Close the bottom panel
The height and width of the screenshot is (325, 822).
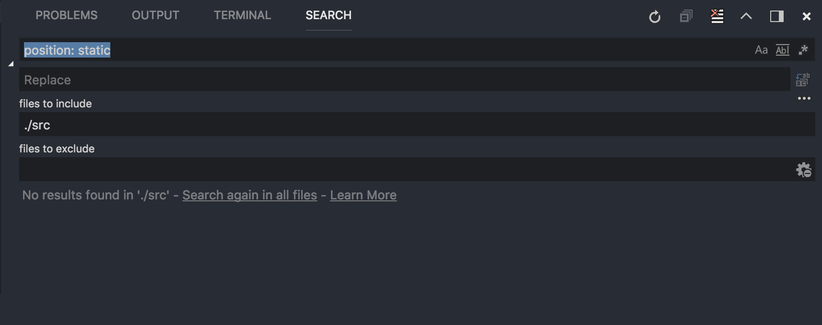click(x=808, y=16)
